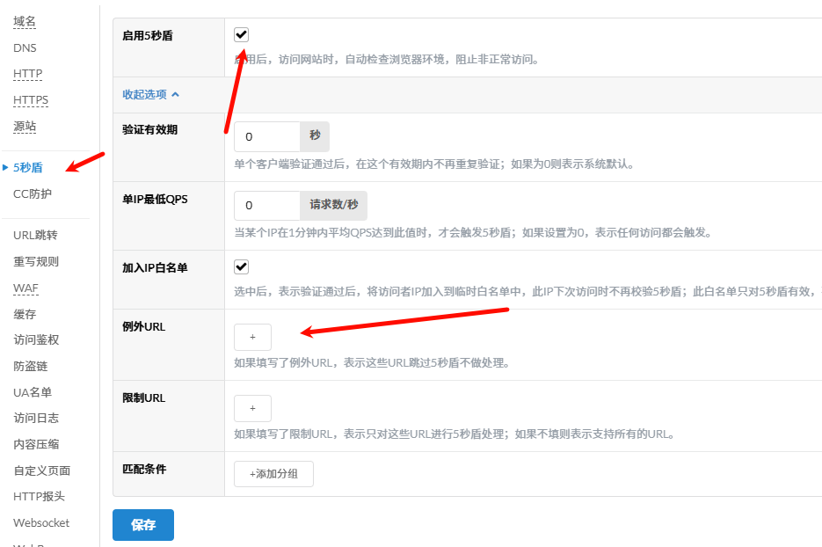Toggle the 加入IP白名单 checkbox
The height and width of the screenshot is (547, 822).
[x=242, y=266]
